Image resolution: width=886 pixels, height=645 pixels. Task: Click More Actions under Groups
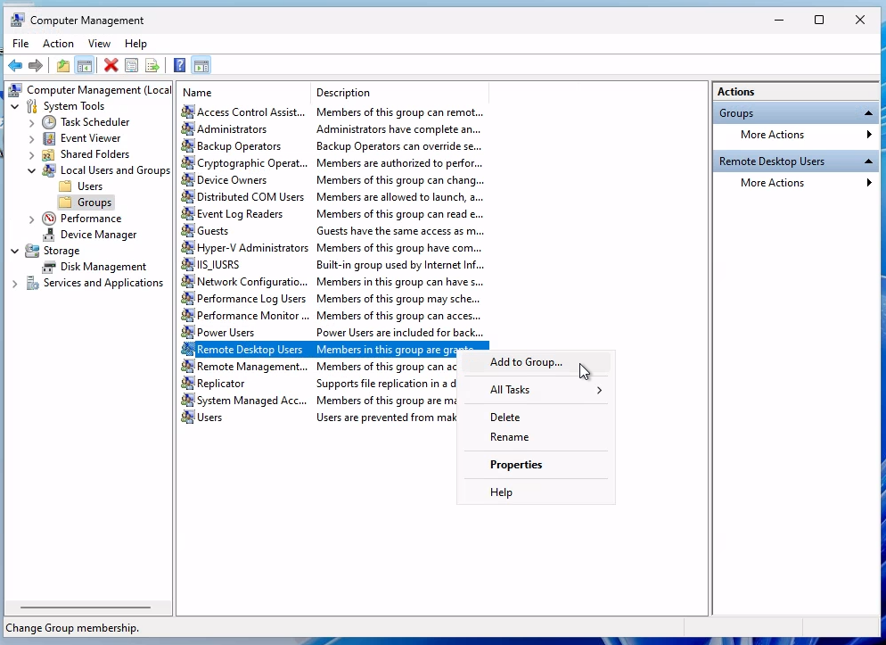[772, 135]
